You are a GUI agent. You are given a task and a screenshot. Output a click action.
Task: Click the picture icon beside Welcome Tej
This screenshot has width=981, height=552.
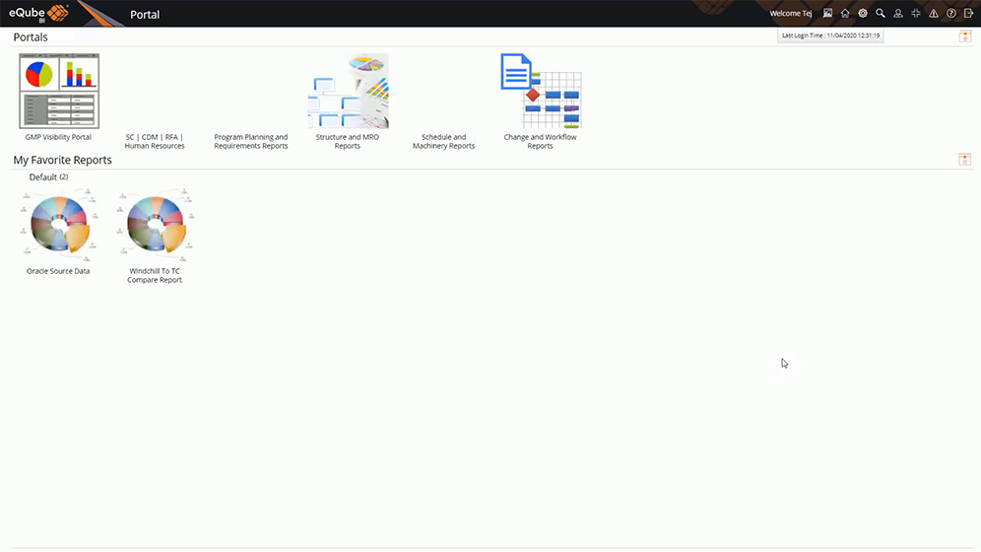pos(827,14)
